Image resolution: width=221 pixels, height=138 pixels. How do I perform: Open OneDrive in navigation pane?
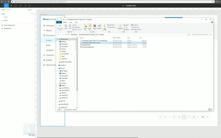click(63, 65)
